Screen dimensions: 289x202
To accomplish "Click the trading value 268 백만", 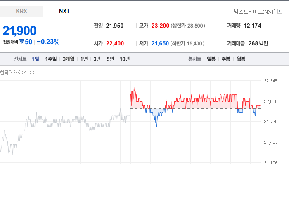I will 258,43.
